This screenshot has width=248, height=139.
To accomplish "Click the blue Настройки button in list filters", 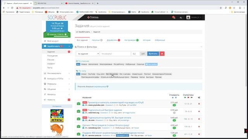I will point(152,64).
